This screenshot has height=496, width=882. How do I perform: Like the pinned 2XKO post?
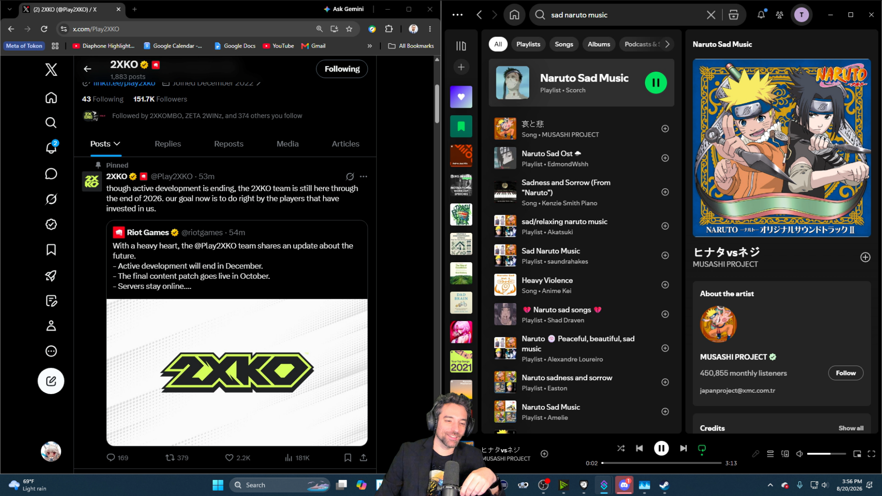point(237,458)
